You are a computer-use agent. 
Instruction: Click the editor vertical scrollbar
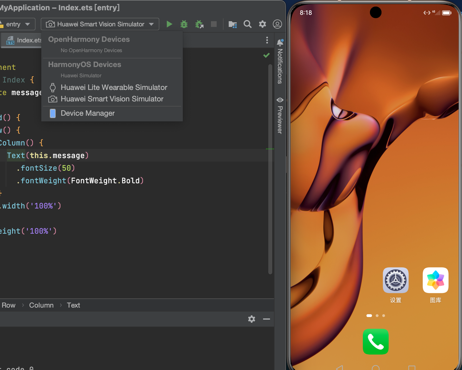pos(270,169)
